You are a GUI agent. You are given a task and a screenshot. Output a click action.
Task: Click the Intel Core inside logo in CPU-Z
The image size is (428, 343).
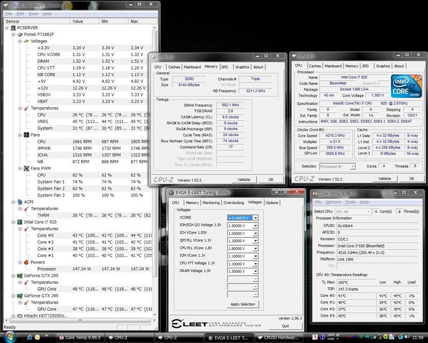[405, 86]
